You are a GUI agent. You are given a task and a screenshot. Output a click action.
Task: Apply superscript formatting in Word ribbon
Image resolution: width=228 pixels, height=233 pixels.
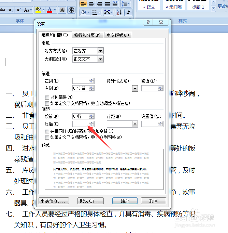(18, 10)
